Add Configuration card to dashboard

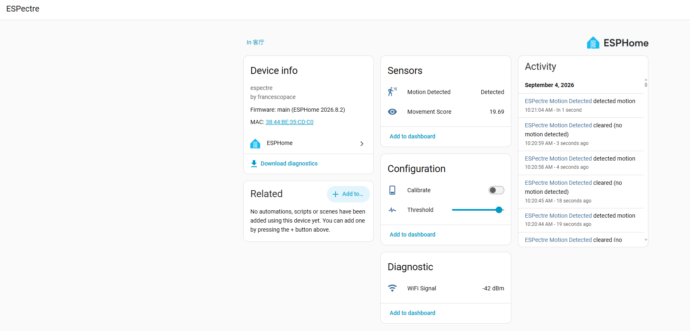(413, 234)
